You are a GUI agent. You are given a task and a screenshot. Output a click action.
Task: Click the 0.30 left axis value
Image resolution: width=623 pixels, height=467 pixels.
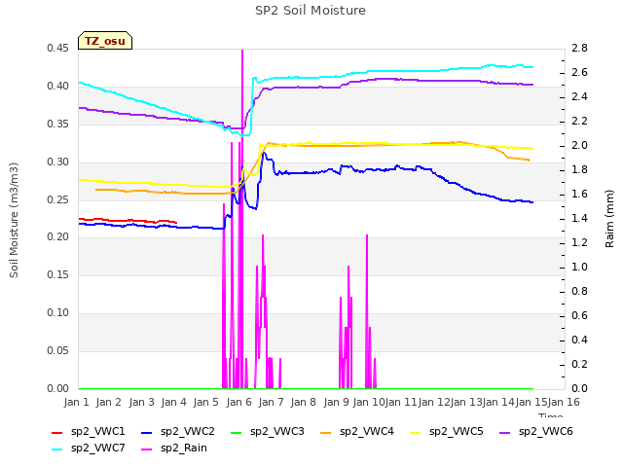point(58,162)
